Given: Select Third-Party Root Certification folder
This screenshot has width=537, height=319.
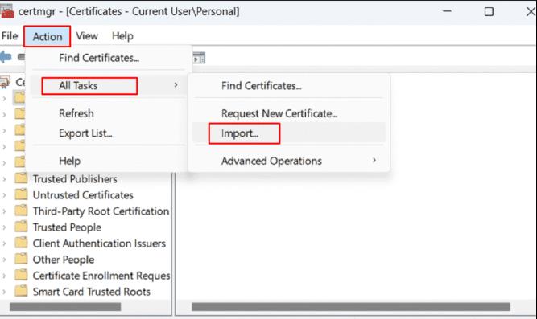Looking at the screenshot, I should pos(101,211).
